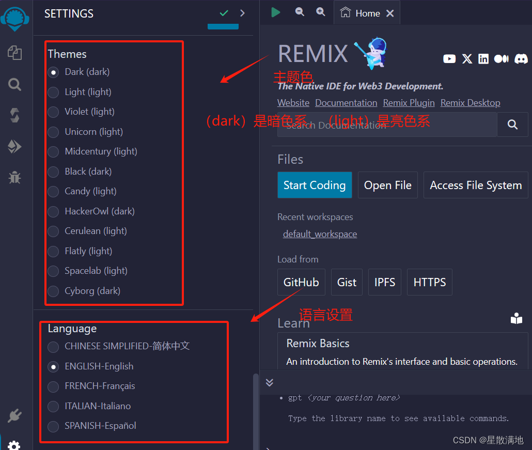Viewport: 532px width, 450px height.
Task: Load from HTTPS button
Action: pos(430,282)
